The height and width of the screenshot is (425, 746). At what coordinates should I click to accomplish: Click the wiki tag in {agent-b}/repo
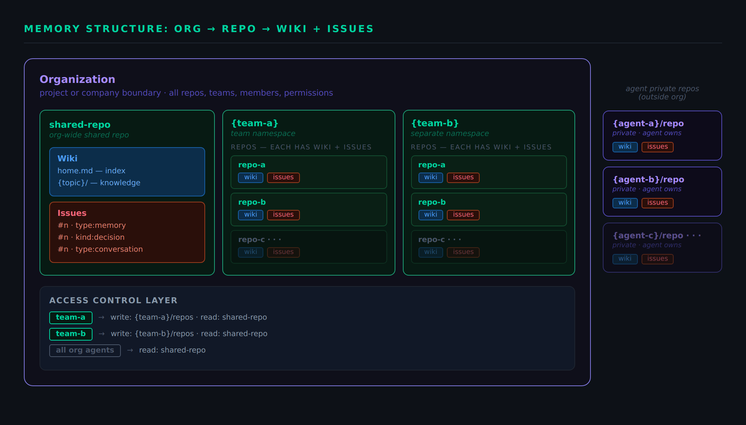pos(625,203)
